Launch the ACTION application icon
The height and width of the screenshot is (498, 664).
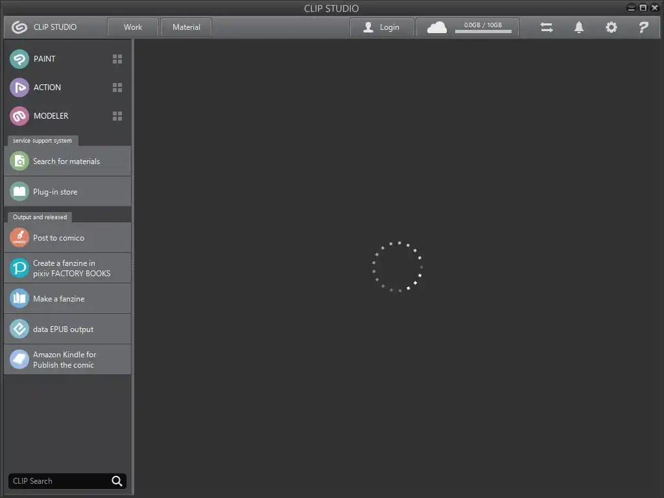point(19,88)
